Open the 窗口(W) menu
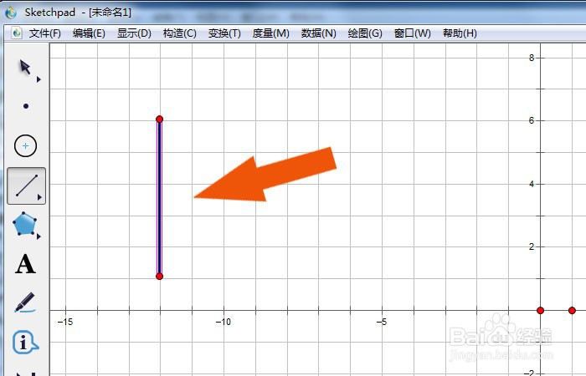 point(412,33)
